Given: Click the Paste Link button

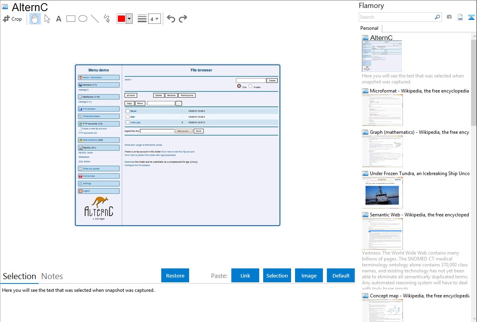Looking at the screenshot, I should point(245,276).
